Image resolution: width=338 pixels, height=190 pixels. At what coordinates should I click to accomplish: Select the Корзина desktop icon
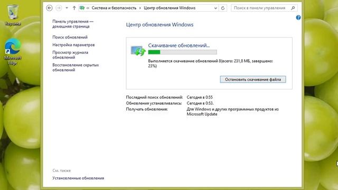click(13, 15)
